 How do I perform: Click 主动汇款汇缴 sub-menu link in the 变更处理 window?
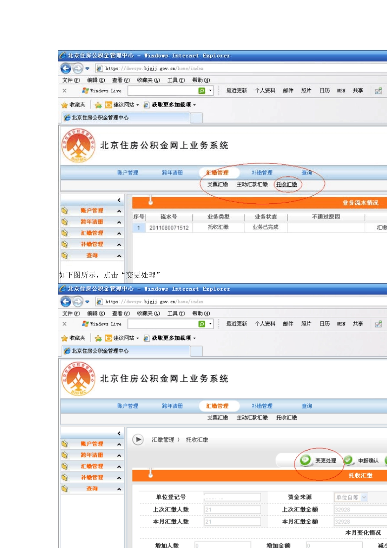click(252, 418)
